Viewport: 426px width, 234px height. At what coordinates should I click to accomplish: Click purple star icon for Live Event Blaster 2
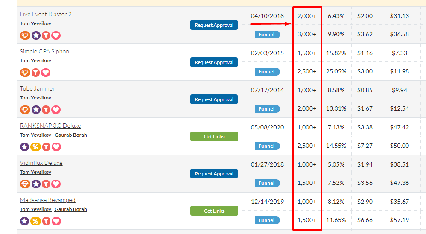(x=36, y=35)
